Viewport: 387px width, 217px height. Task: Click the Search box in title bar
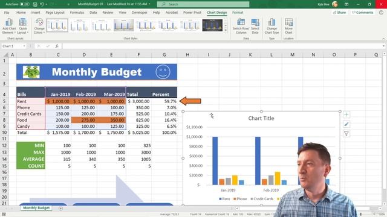tap(203, 4)
